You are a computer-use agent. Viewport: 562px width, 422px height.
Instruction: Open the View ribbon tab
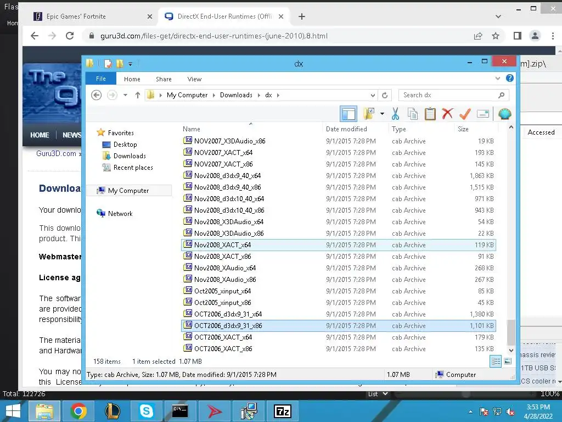click(x=194, y=79)
